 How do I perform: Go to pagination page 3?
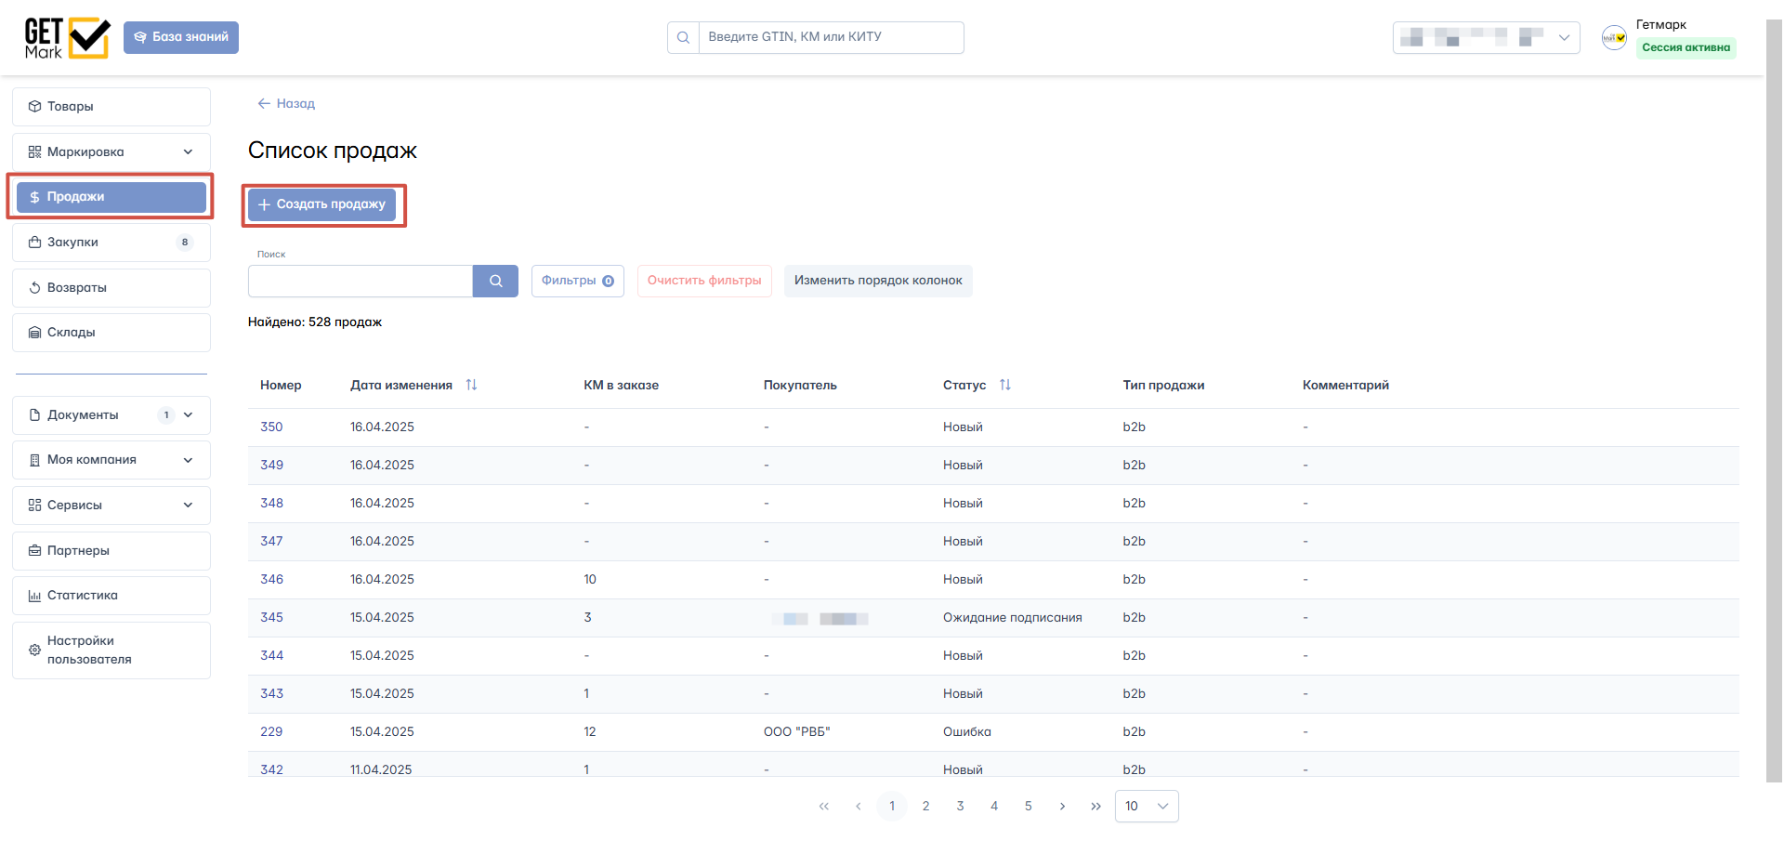tap(960, 807)
